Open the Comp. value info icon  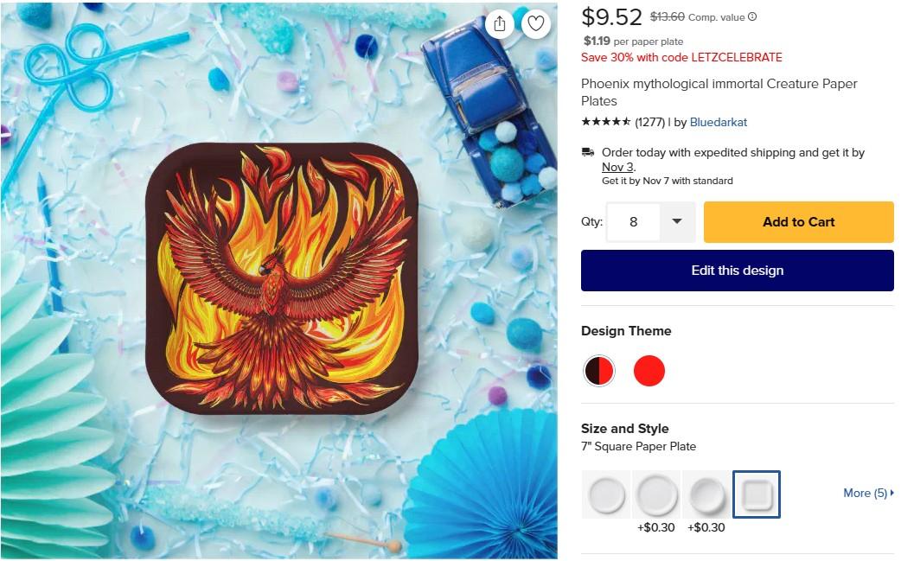click(x=752, y=17)
